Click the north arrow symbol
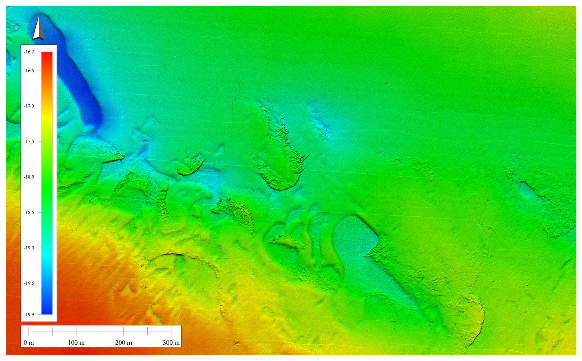The width and height of the screenshot is (582, 361). 38,29
